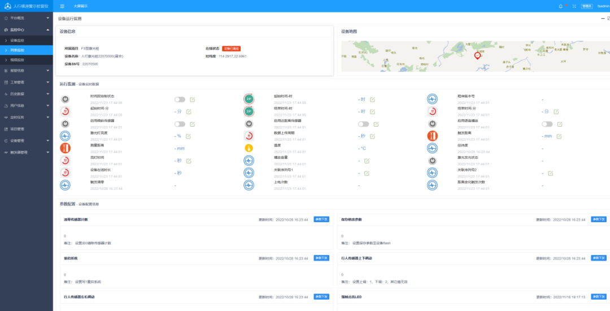Click 参数下发 button for 清零传感器计数
This screenshot has height=311, width=610.
[x=321, y=219]
